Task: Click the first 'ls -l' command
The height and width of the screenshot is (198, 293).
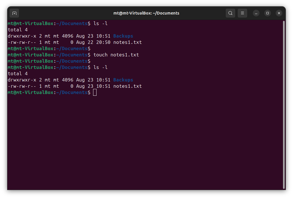Action: 101,23
